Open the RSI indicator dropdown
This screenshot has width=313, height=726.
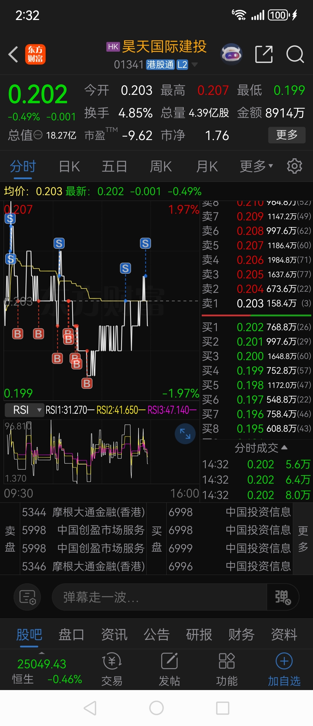(24, 410)
